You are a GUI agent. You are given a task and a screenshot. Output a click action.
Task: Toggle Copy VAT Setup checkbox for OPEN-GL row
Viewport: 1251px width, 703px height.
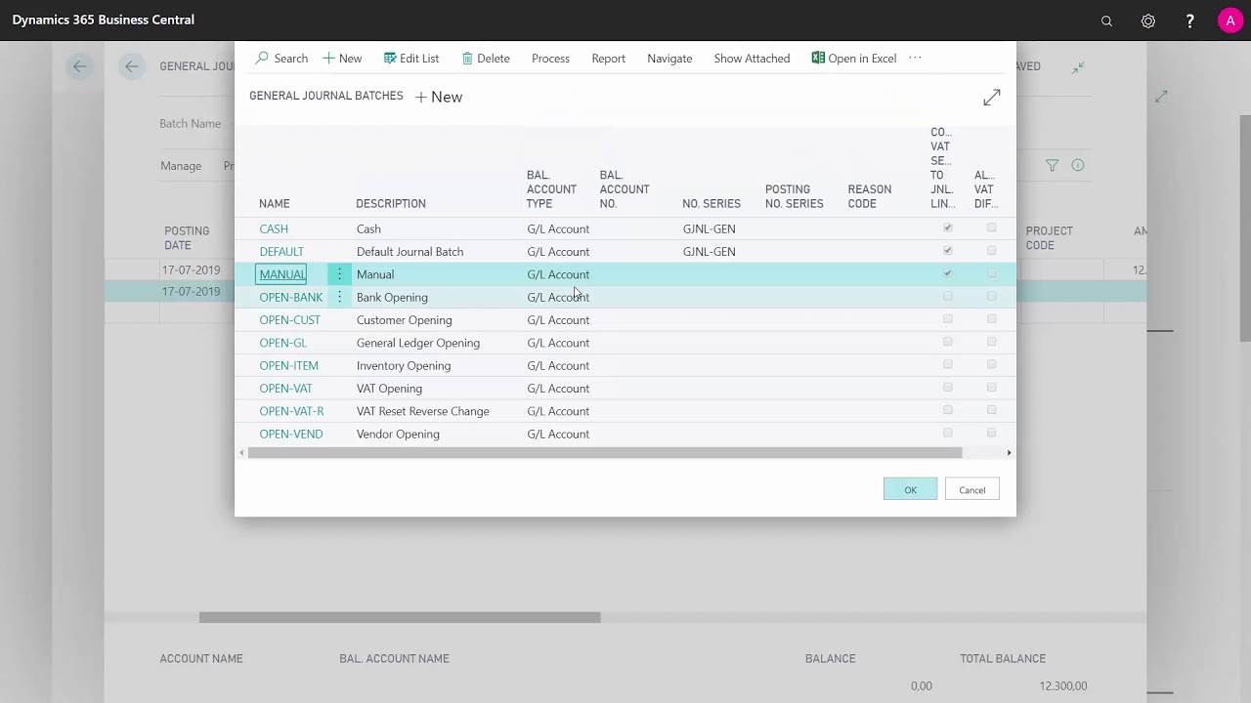pyautogui.click(x=947, y=343)
